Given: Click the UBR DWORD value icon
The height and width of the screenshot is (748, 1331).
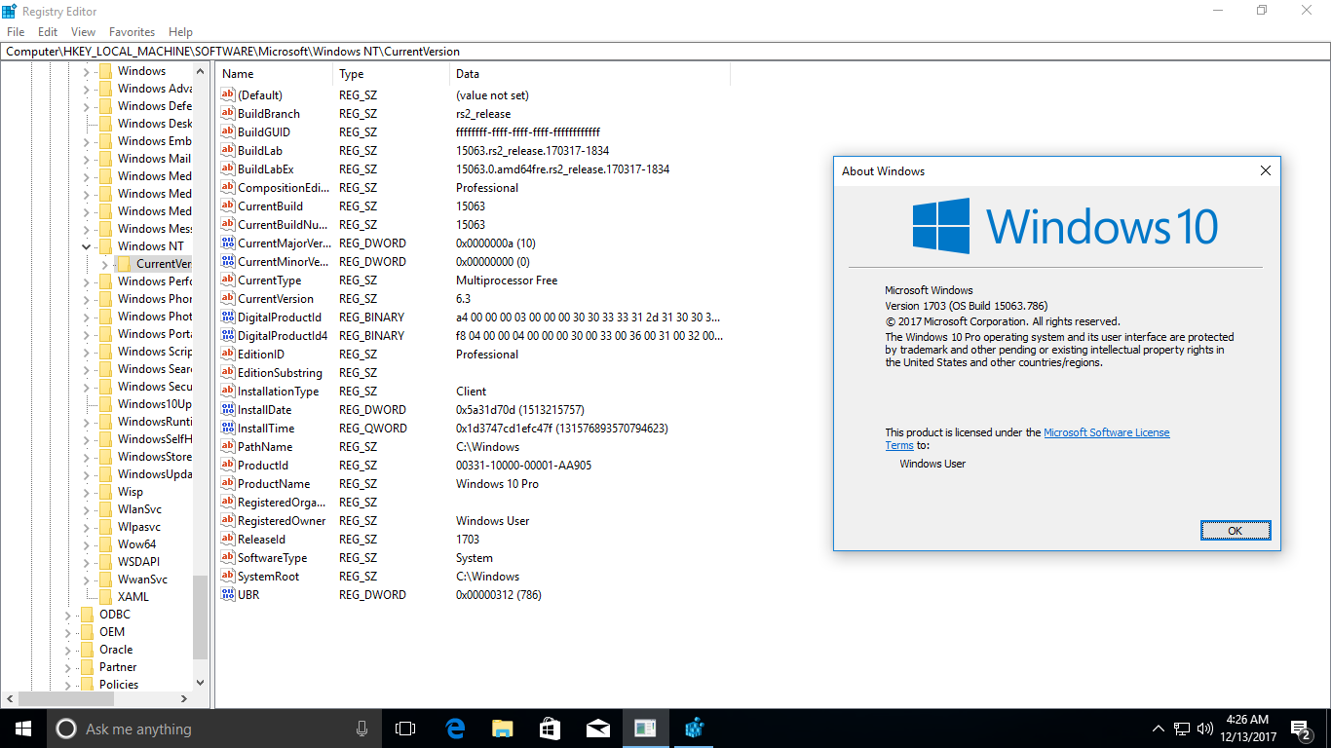Looking at the screenshot, I should click(x=228, y=595).
